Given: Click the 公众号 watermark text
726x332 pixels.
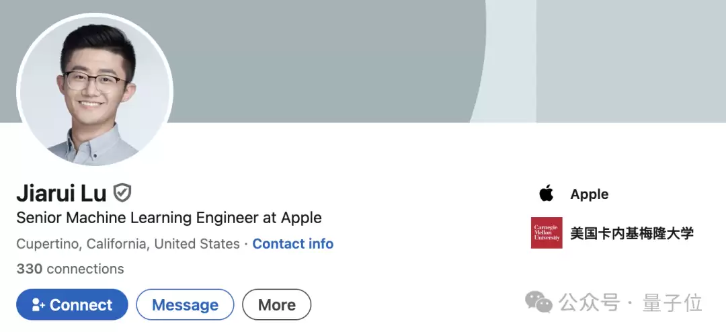Looking at the screenshot, I should tap(590, 303).
